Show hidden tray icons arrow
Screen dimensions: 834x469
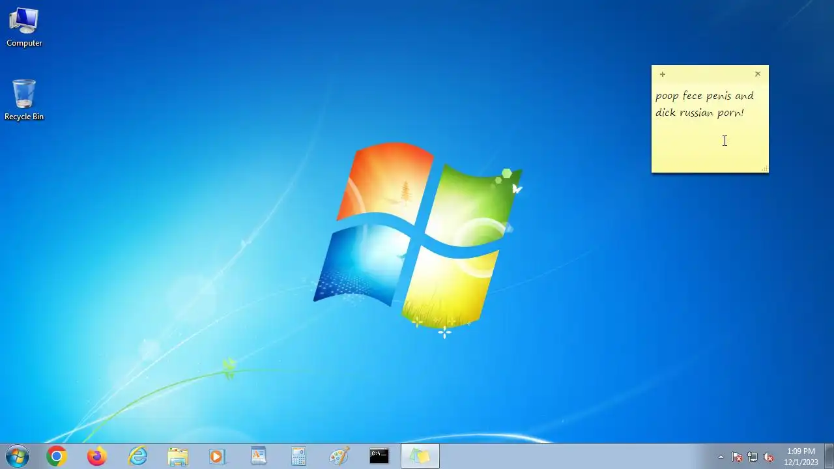pos(721,457)
